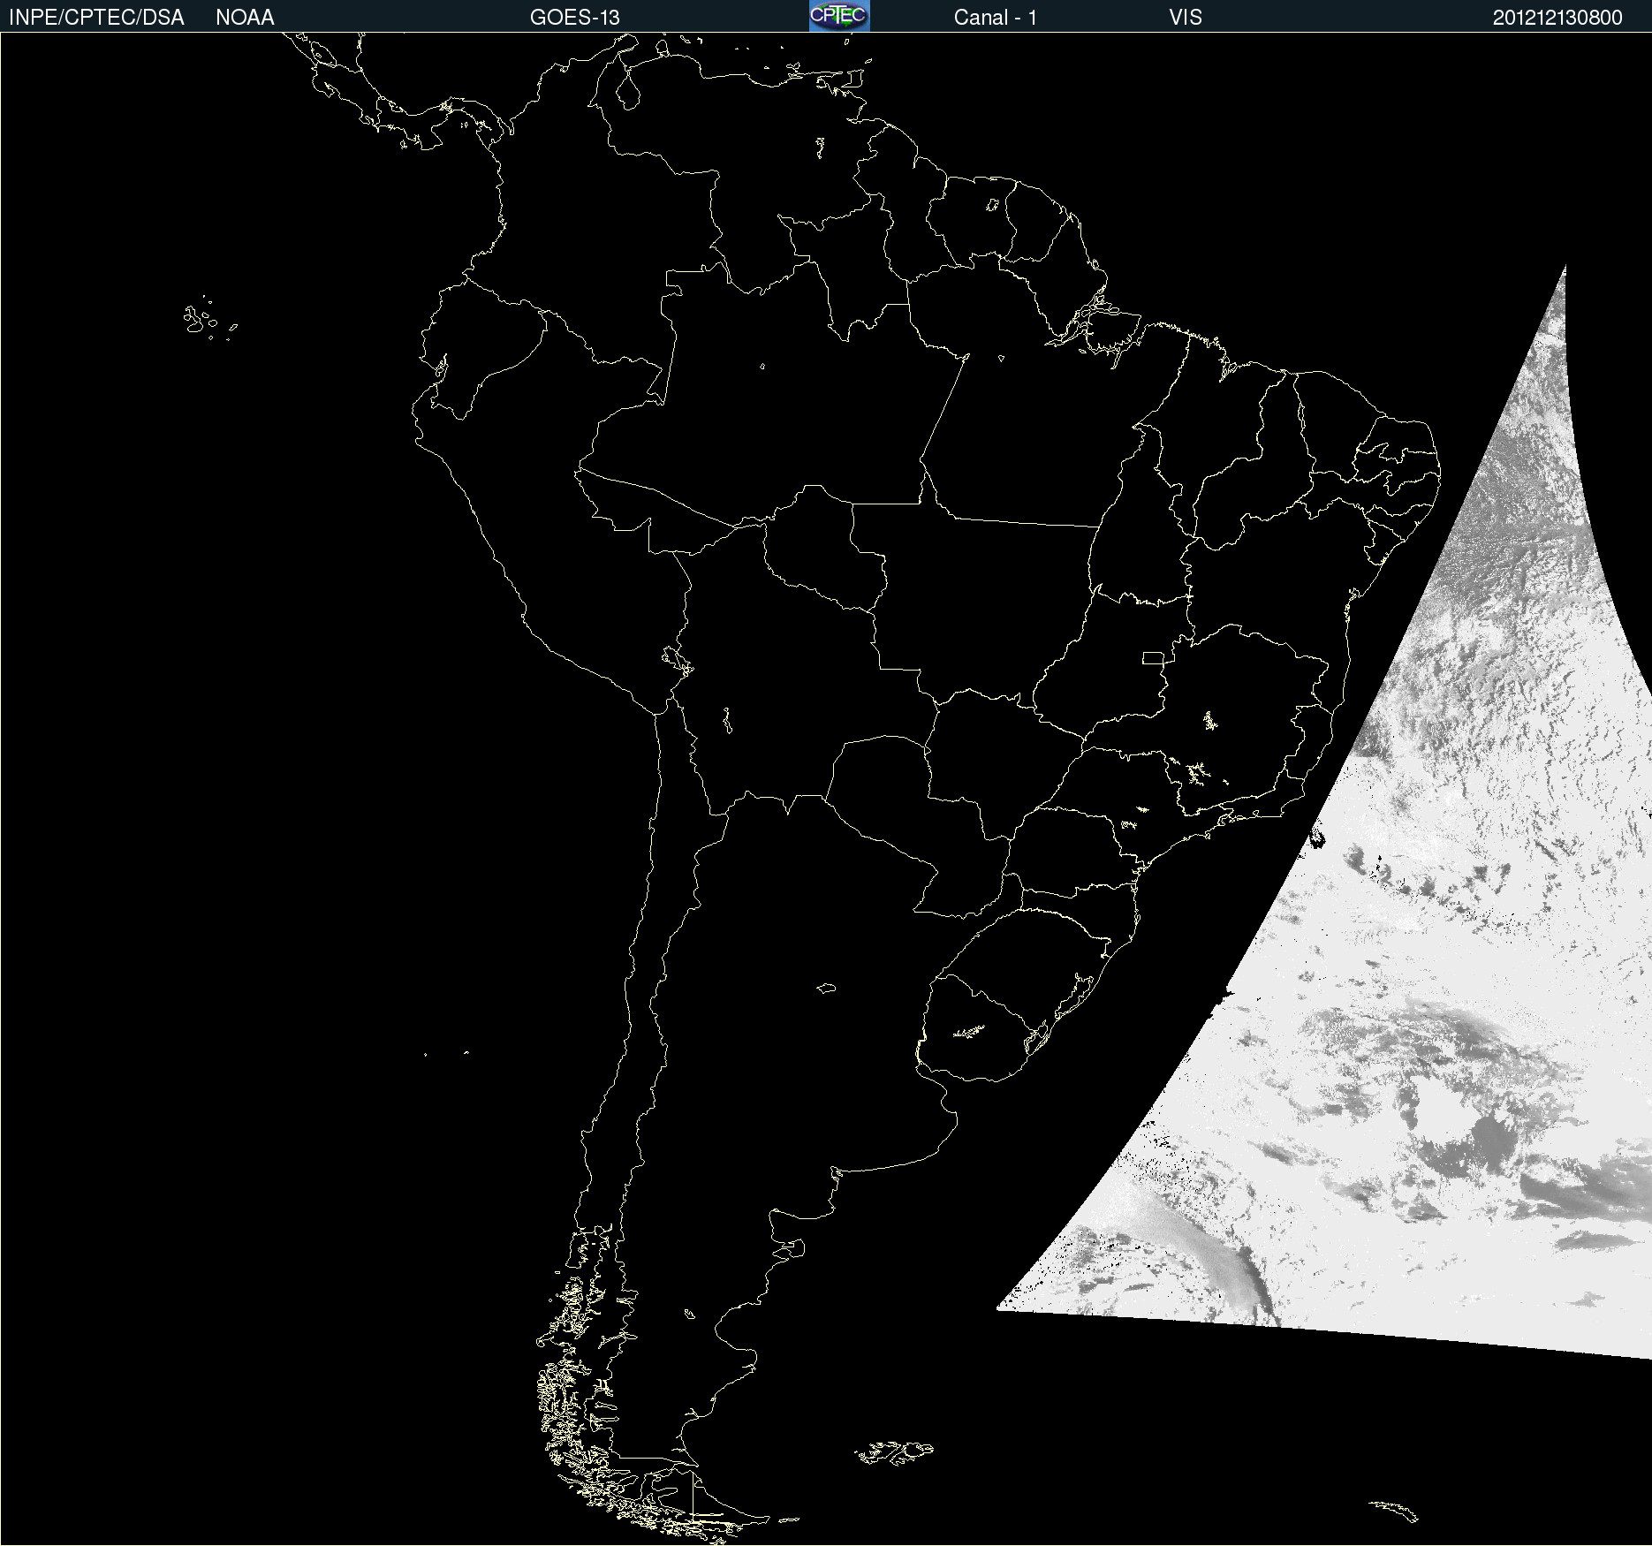This screenshot has height=1546, width=1652.
Task: Click the NOAA label in header
Action: click(x=245, y=18)
